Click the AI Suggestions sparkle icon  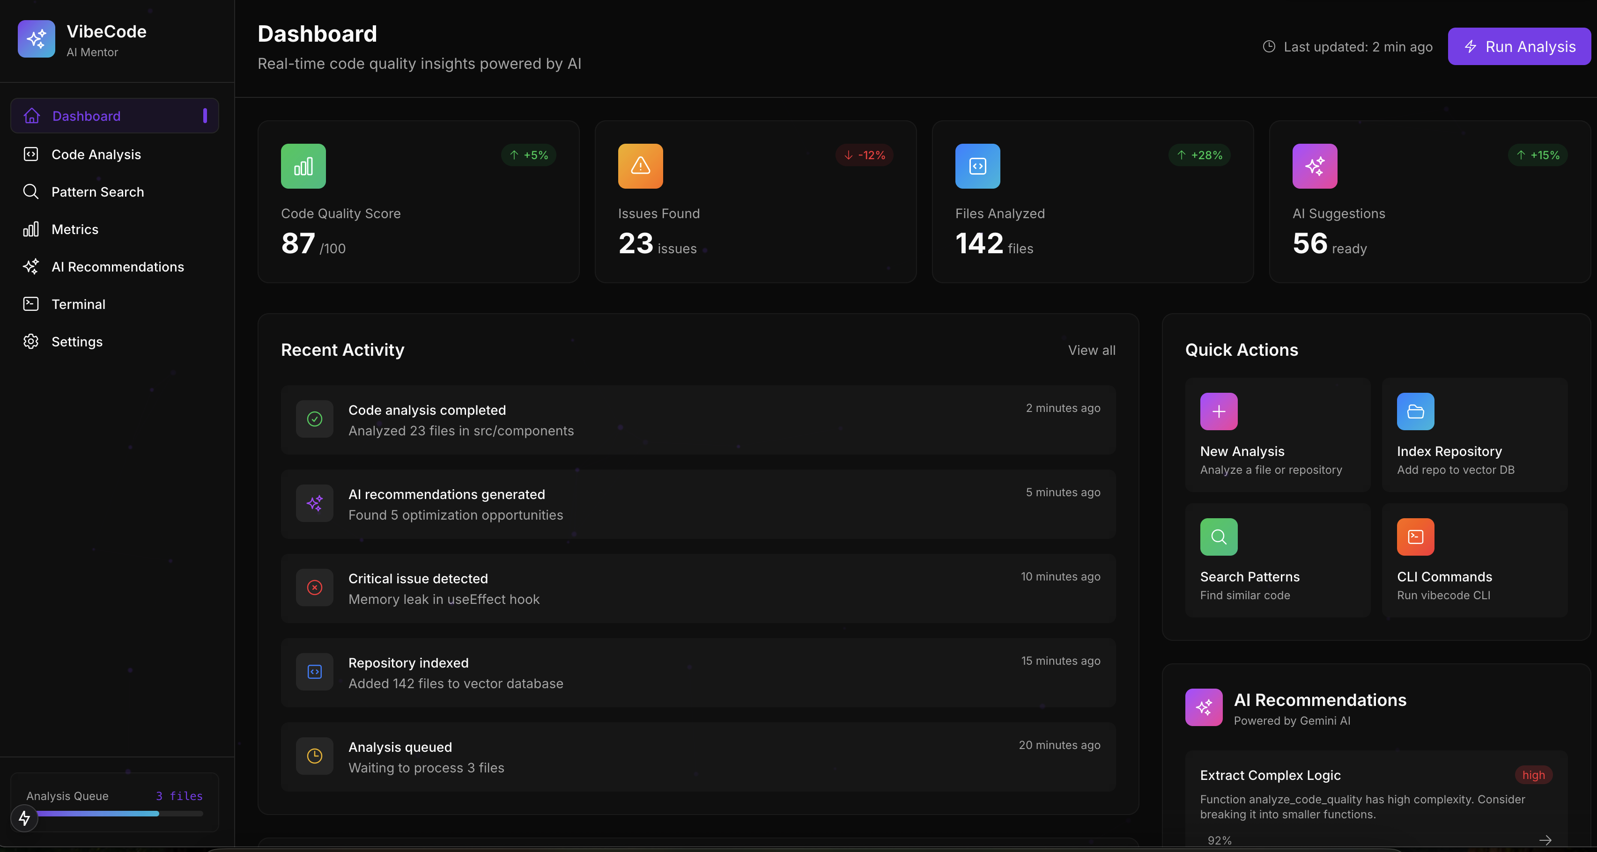[1314, 166]
